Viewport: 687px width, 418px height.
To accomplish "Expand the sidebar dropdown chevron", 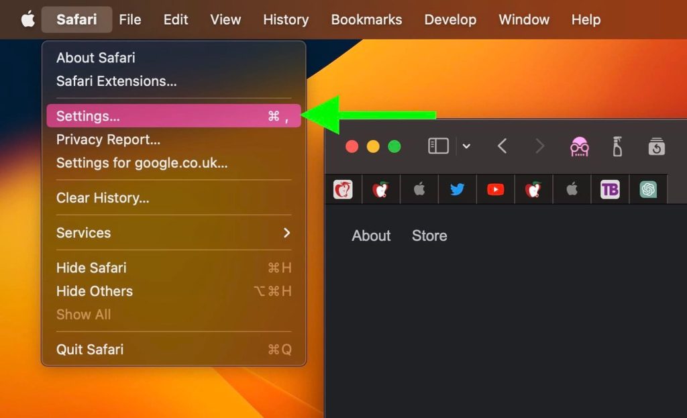I will point(466,146).
